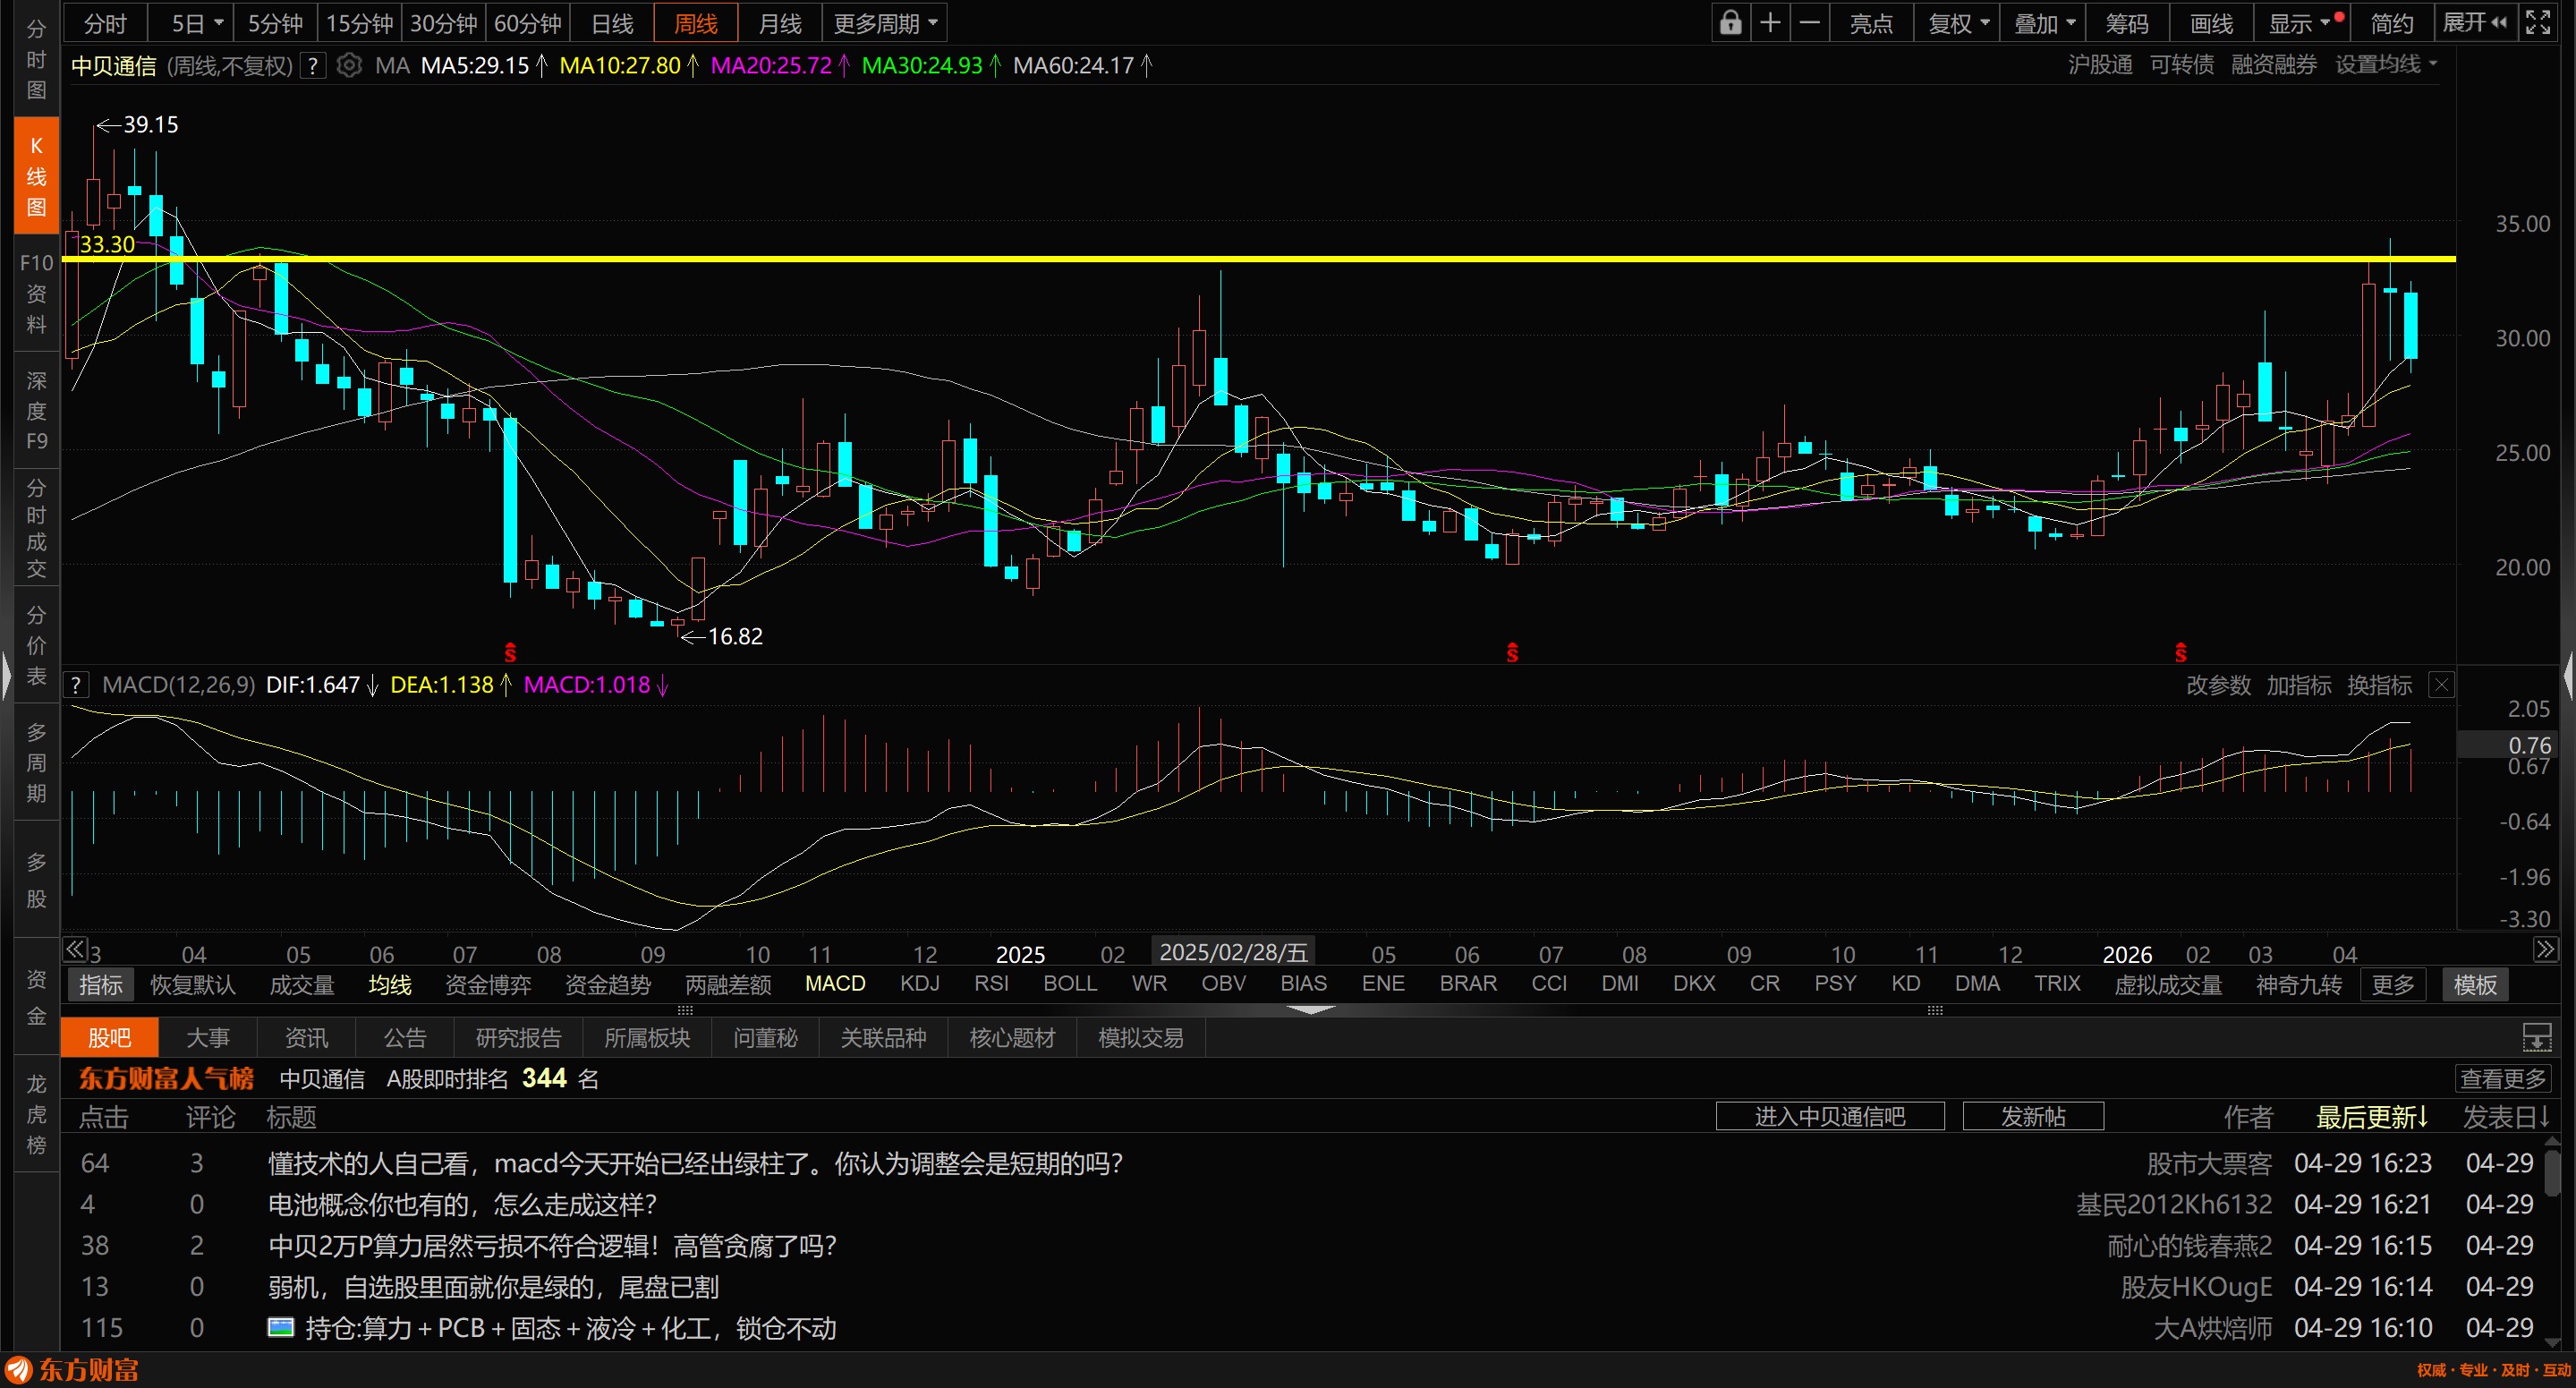Open 模板 button
The image size is (2576, 1388).
pyautogui.click(x=2475, y=985)
